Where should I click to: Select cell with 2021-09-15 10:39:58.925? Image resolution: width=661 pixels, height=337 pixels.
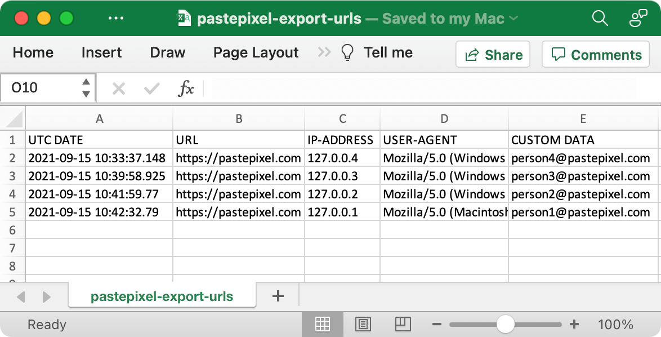[x=100, y=176]
